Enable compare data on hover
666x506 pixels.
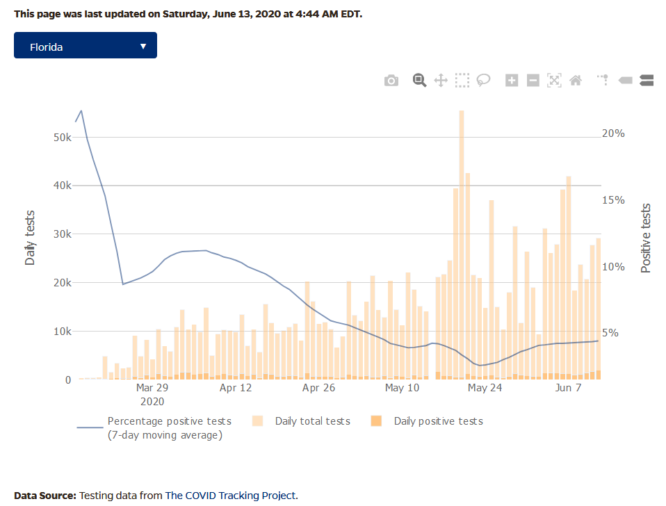tap(647, 81)
